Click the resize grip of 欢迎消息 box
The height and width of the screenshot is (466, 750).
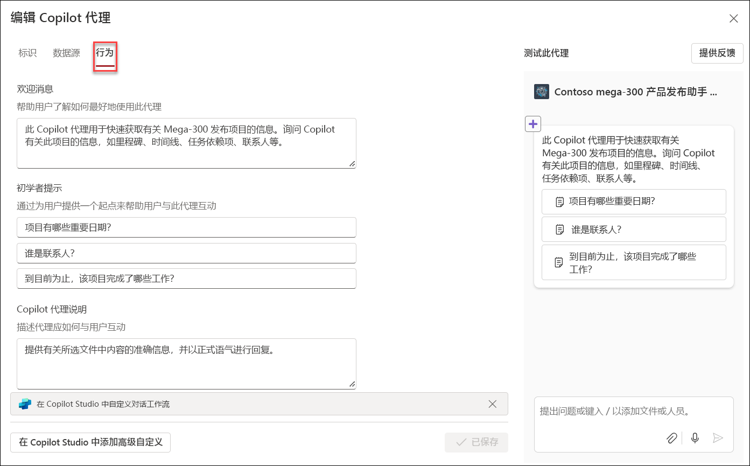(x=352, y=164)
